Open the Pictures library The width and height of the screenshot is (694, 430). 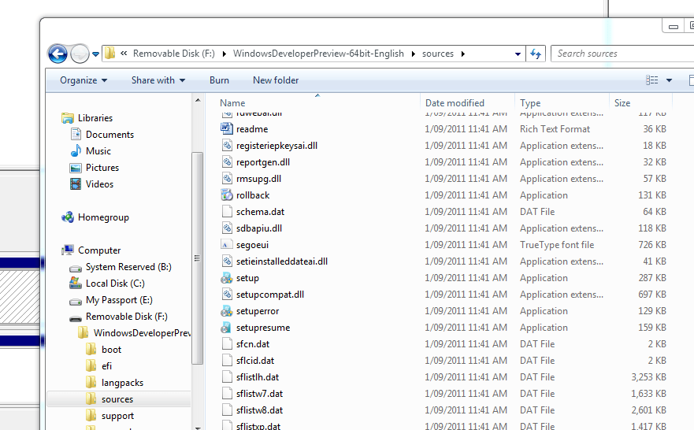point(102,168)
